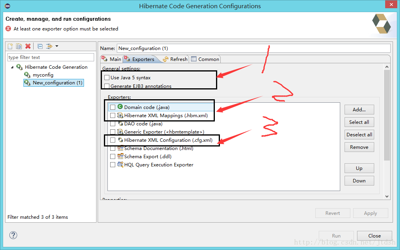Switch to the Common tab
Image resolution: width=400 pixels, height=250 pixels.
pos(205,59)
